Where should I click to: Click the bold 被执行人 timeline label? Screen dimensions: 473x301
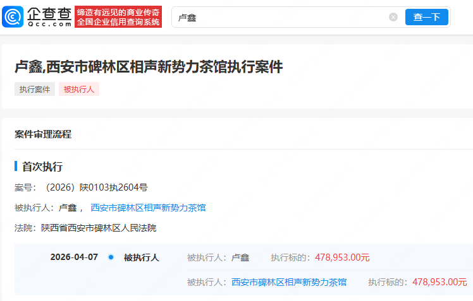coord(141,257)
